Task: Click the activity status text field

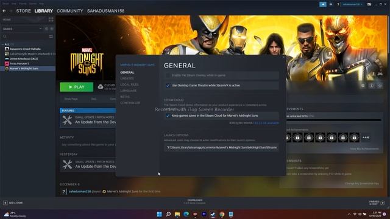Action: (88, 145)
